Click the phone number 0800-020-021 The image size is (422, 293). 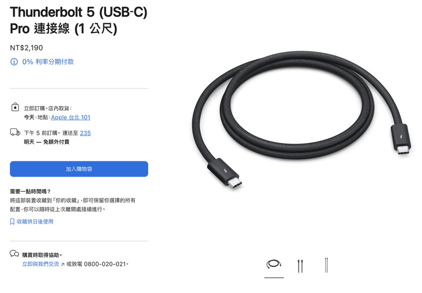point(105,264)
